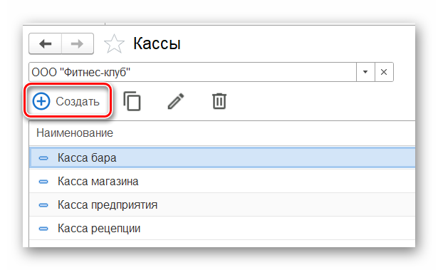Go back with the left arrow button

tap(46, 43)
